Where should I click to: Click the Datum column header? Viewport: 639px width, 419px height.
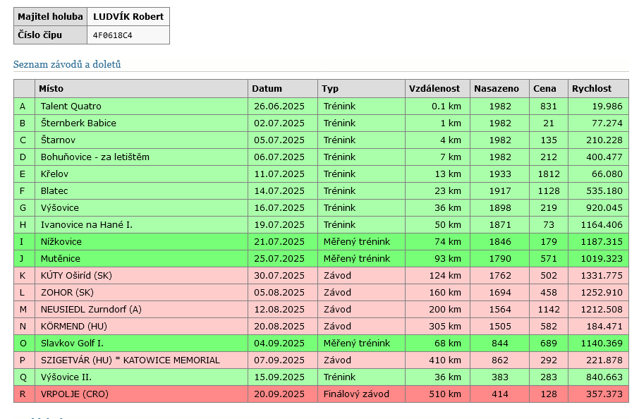click(267, 89)
